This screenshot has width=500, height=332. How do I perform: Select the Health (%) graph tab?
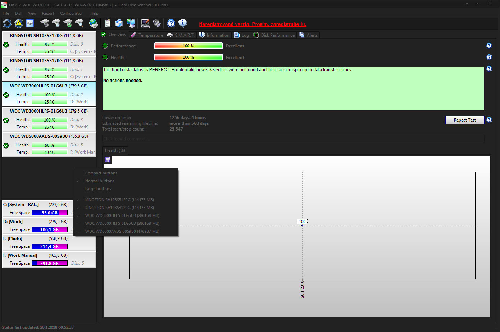[115, 150]
